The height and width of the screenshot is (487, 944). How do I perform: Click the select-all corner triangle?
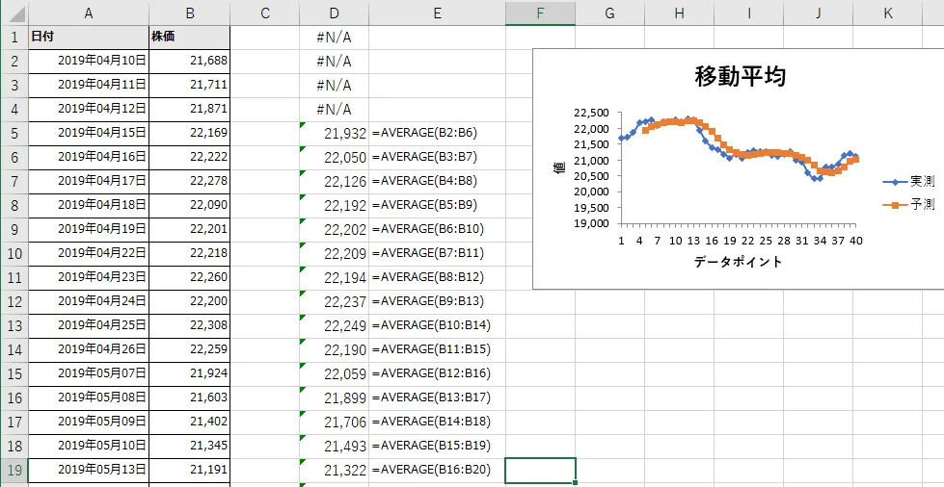point(14,13)
